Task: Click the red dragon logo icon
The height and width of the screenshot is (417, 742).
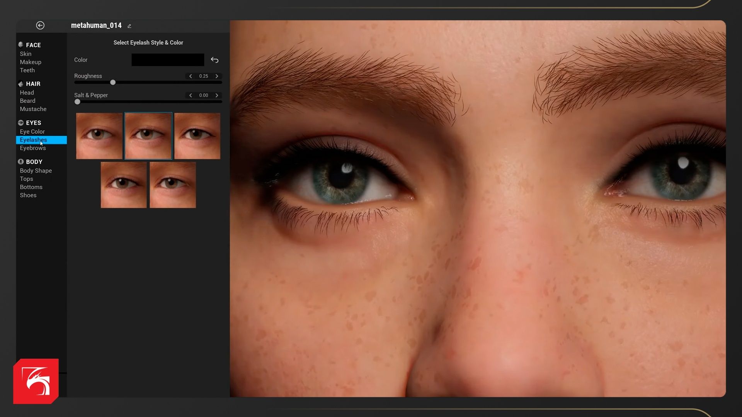Action: [x=36, y=381]
